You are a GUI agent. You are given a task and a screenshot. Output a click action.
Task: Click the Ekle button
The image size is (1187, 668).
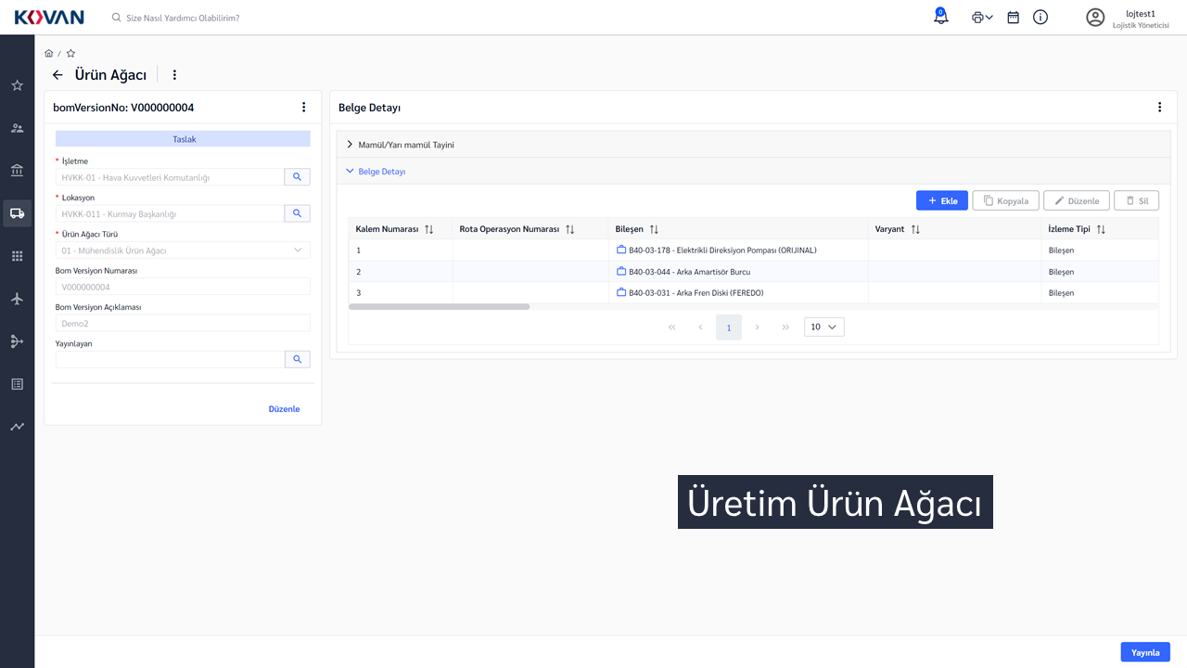(942, 200)
